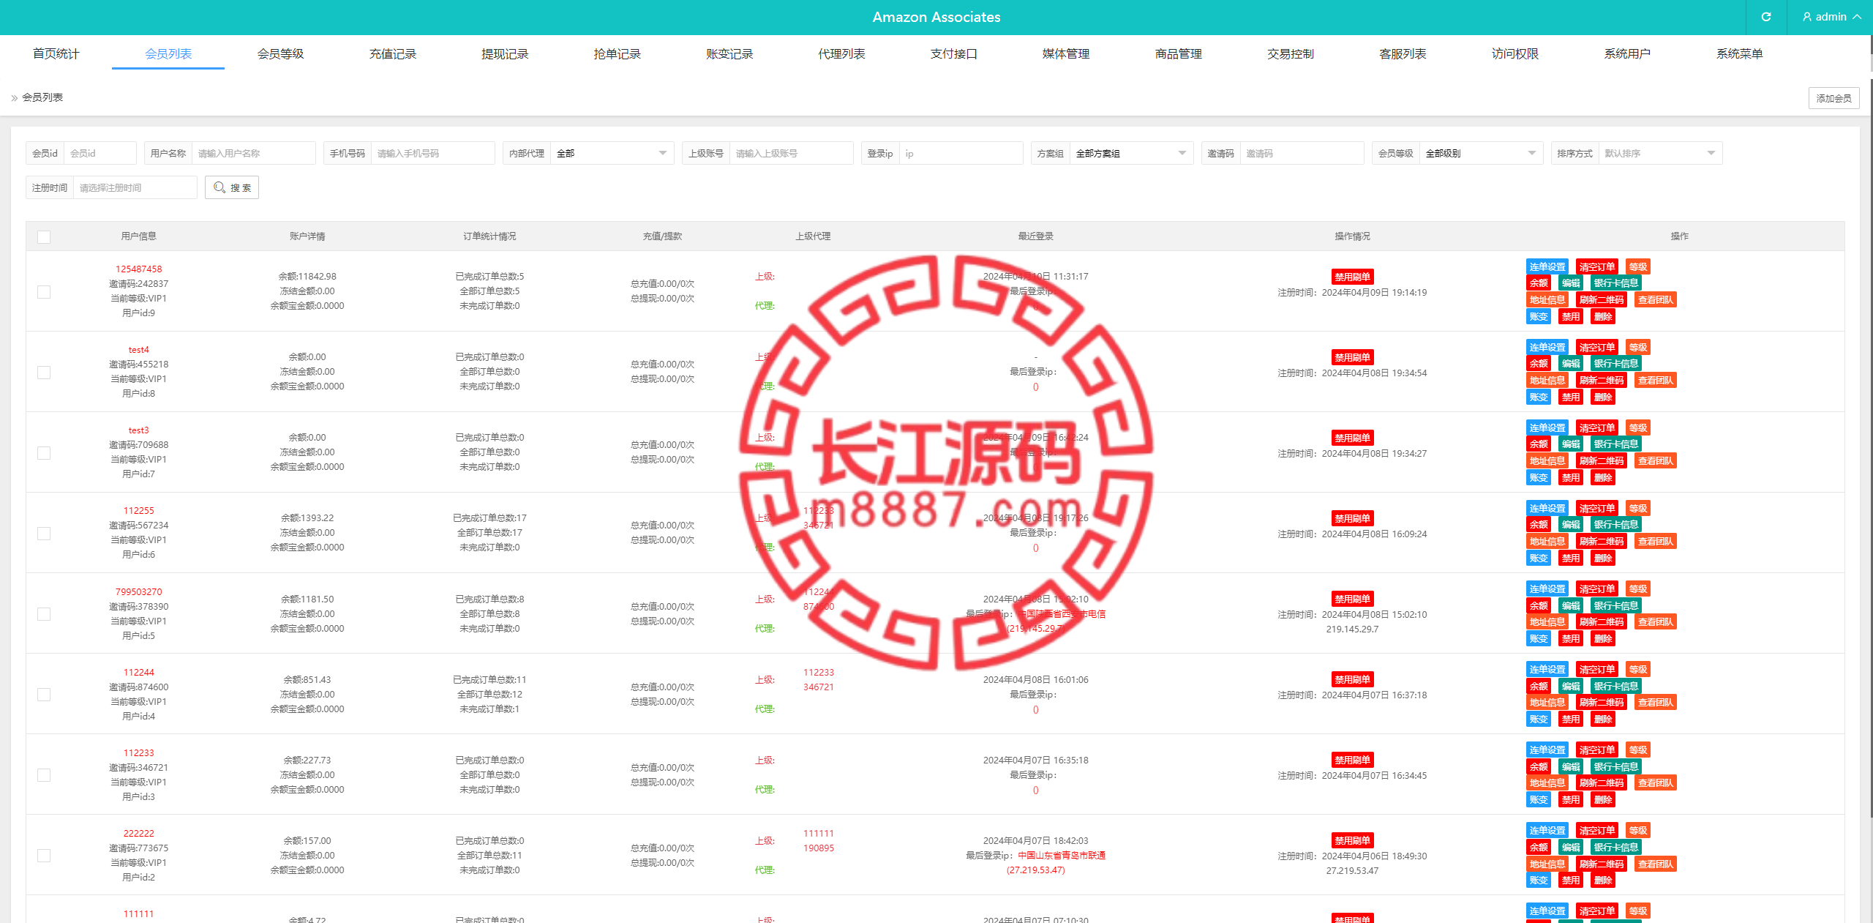Check the row for user 222222
The height and width of the screenshot is (923, 1873).
(x=44, y=856)
